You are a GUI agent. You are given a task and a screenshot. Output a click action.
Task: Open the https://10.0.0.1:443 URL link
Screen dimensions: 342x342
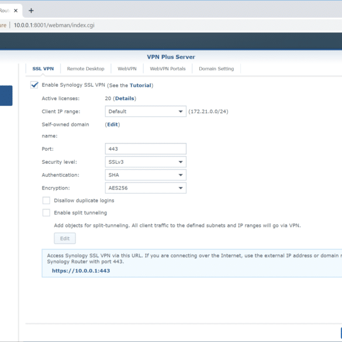(81, 271)
